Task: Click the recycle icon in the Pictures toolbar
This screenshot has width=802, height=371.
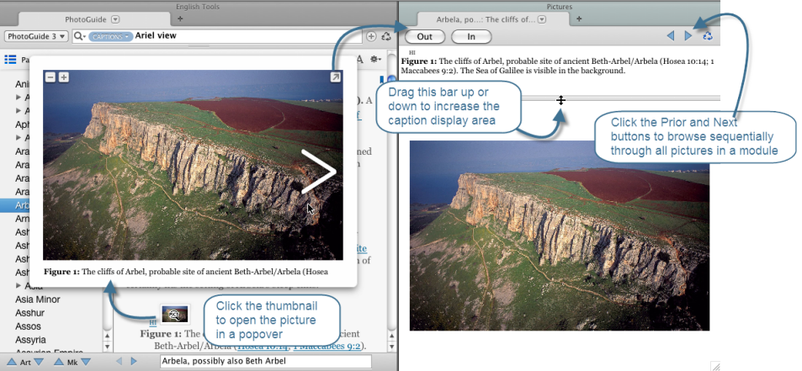Action: [708, 36]
